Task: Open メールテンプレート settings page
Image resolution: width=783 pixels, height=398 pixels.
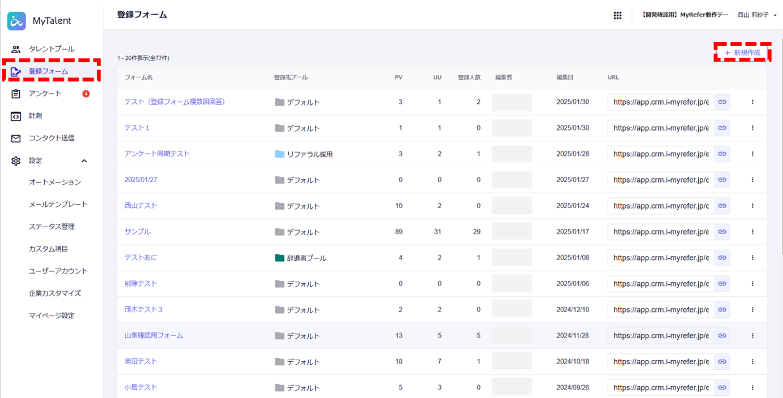Action: pos(58,205)
